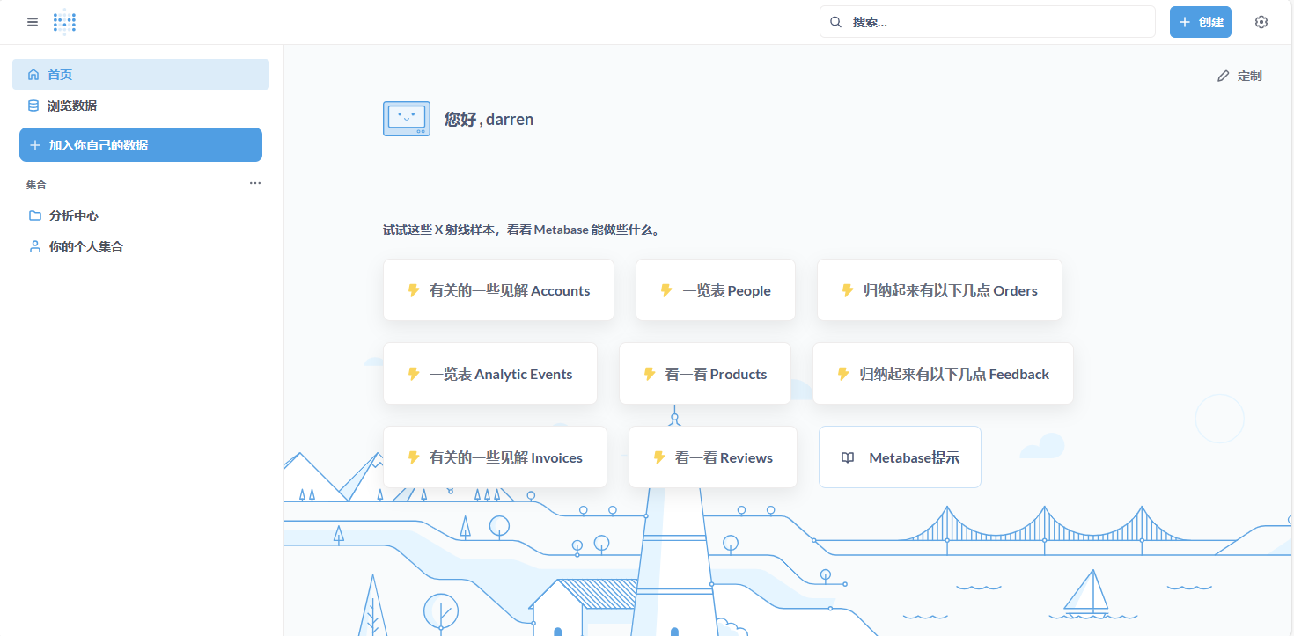Click the 加入你自己的数据 button
The width and height of the screenshot is (1294, 636).
pos(141,145)
